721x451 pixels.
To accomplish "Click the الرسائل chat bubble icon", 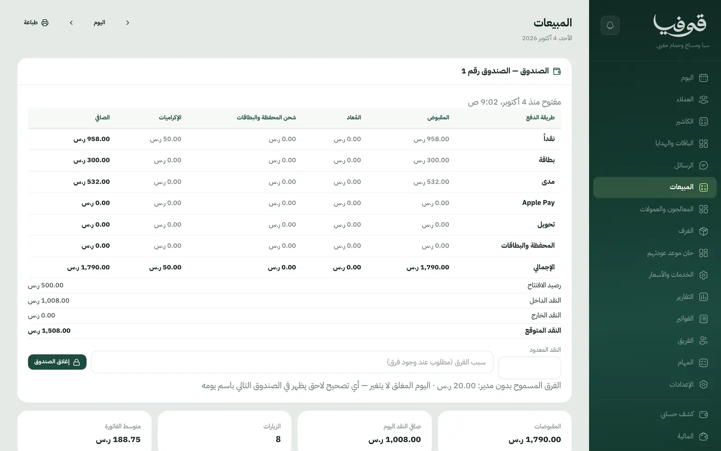I will [x=703, y=166].
